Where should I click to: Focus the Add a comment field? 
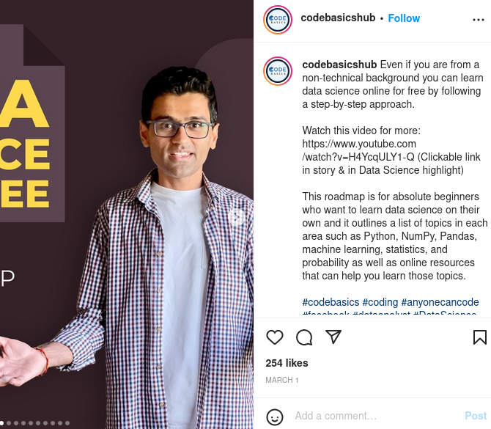pyautogui.click(x=377, y=416)
